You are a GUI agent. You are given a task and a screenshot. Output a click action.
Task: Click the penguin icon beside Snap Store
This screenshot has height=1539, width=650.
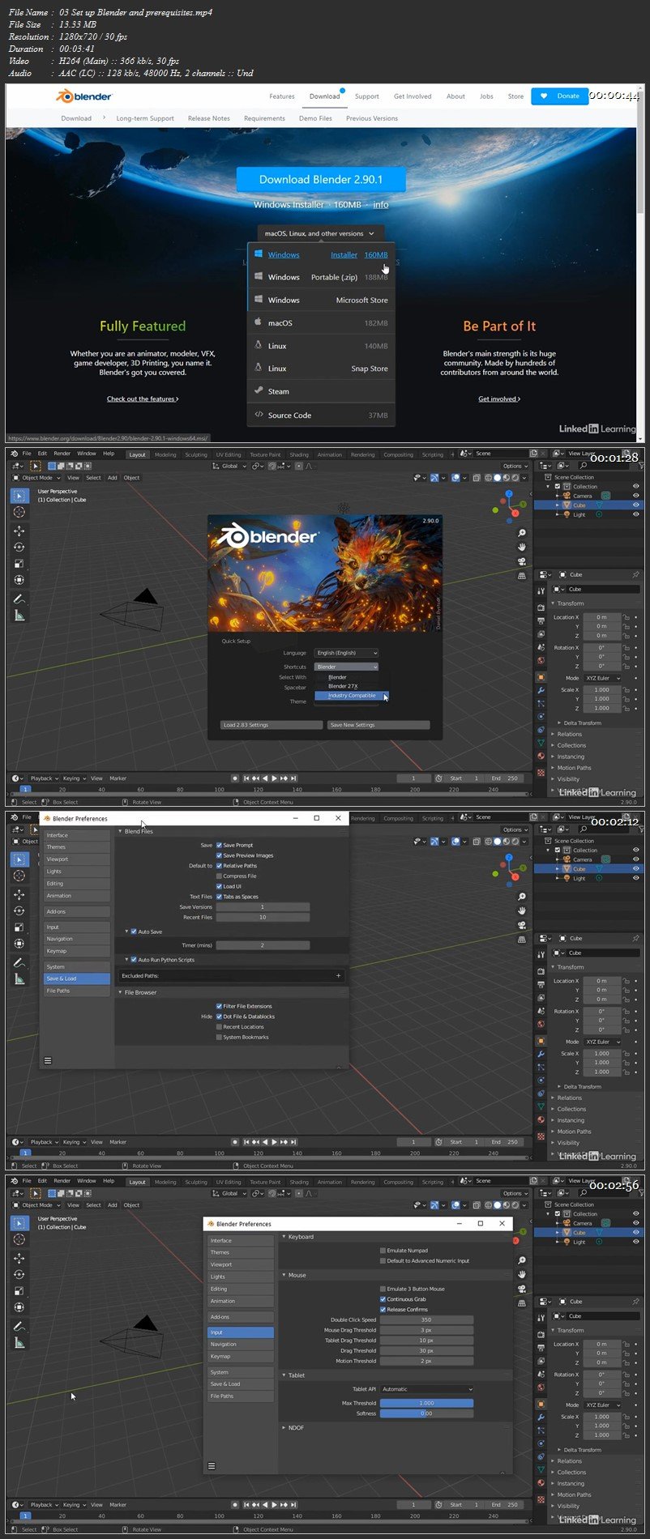[x=259, y=368]
